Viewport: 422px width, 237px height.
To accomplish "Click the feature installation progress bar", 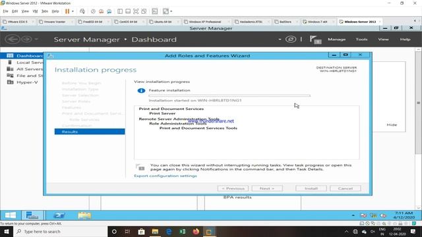I will tap(229, 95).
